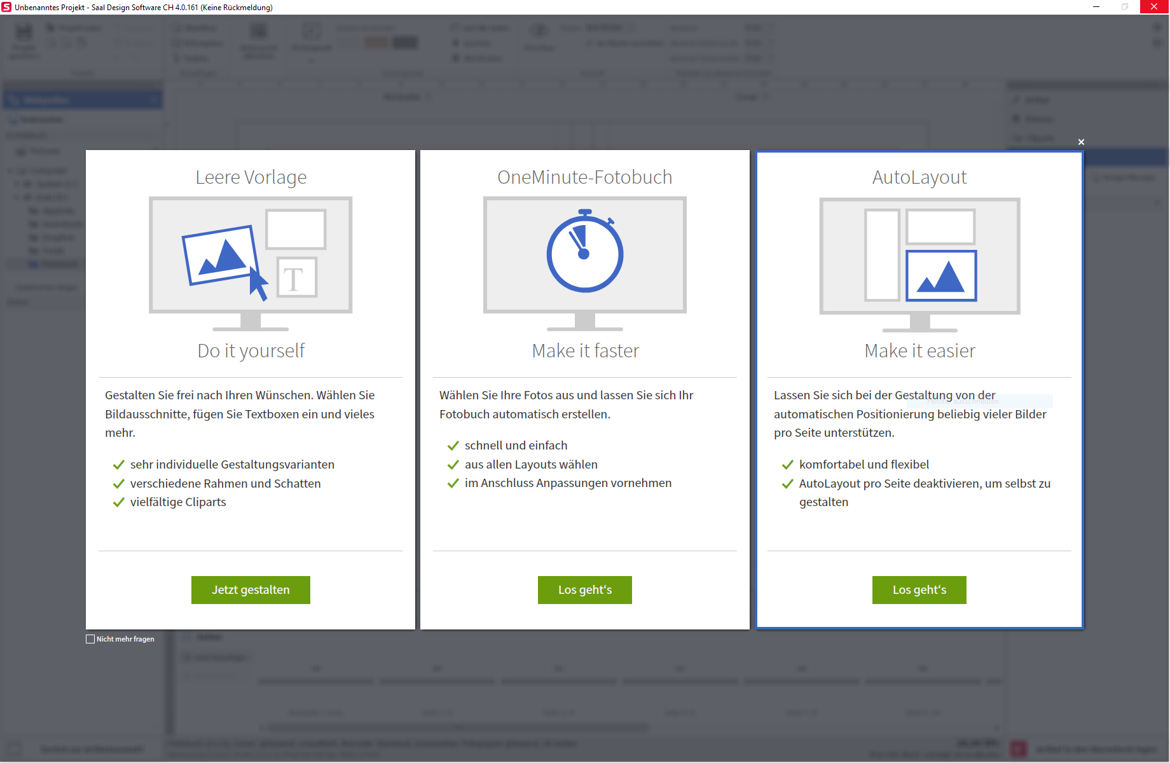Click the paragraph starting Wählen Sie Ihre Fotos
This screenshot has width=1170, height=763.
[566, 404]
